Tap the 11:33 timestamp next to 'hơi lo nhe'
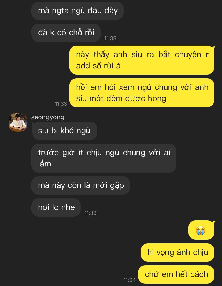 tap(90, 213)
